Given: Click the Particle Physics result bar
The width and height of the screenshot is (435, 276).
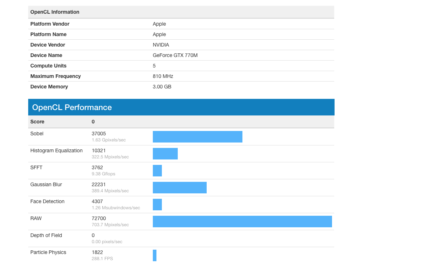Looking at the screenshot, I should coord(155,255).
